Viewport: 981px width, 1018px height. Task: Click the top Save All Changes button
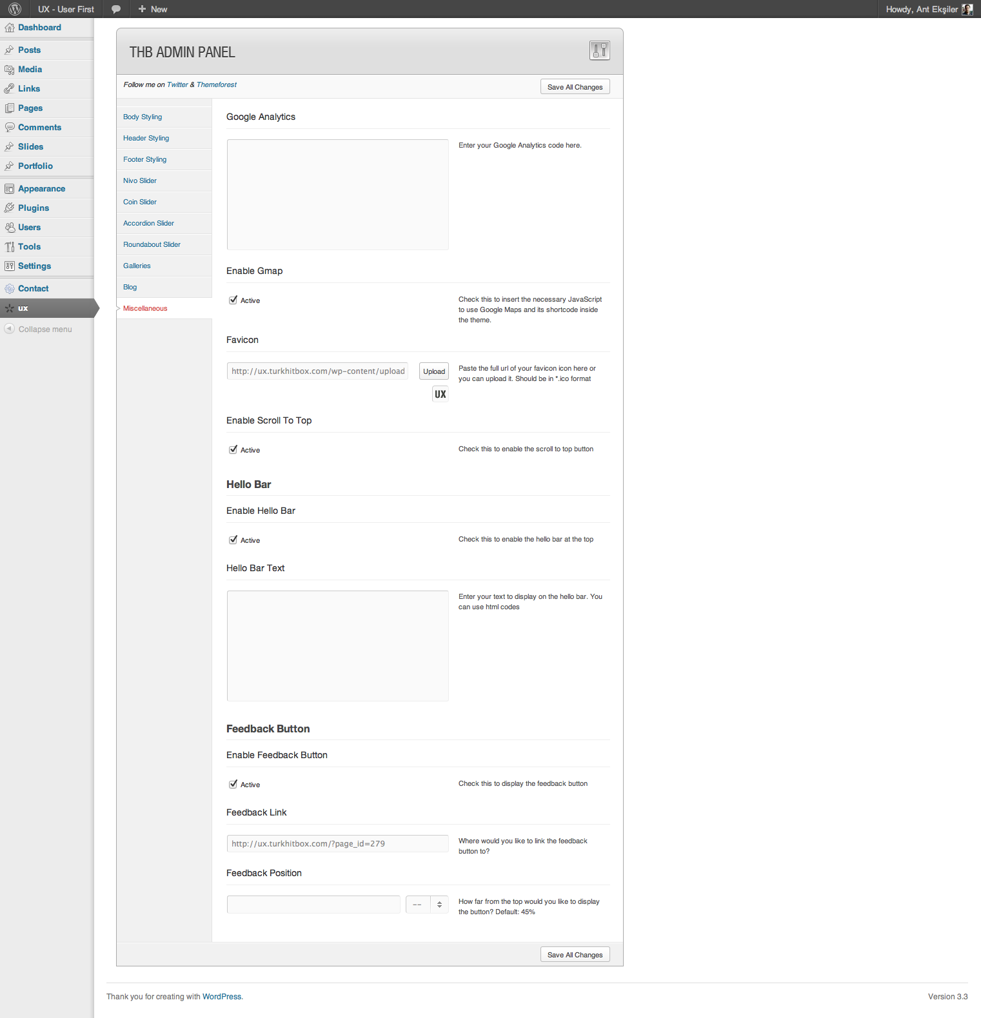point(575,87)
